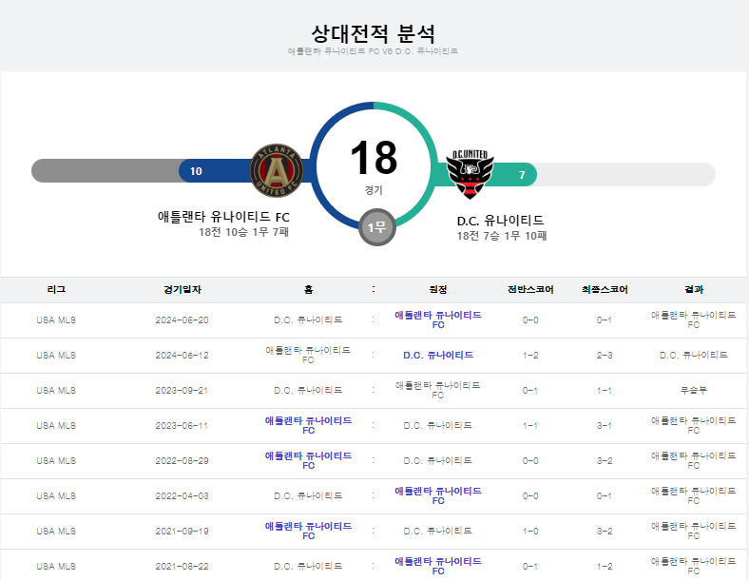Click the date 2023-06-11
The width and height of the screenshot is (749, 581).
coord(182,426)
